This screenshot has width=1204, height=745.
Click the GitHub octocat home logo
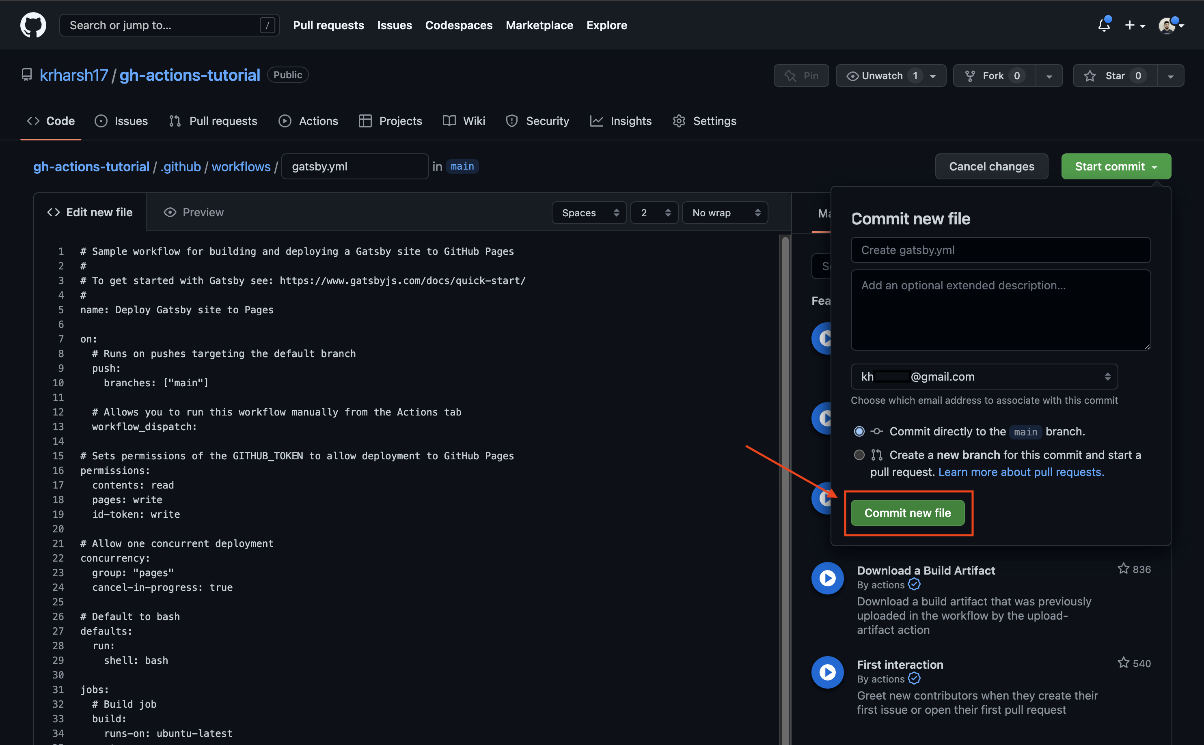[x=33, y=25]
